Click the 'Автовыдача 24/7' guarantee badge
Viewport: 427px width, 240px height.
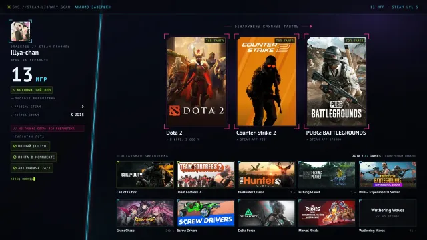pos(32,168)
